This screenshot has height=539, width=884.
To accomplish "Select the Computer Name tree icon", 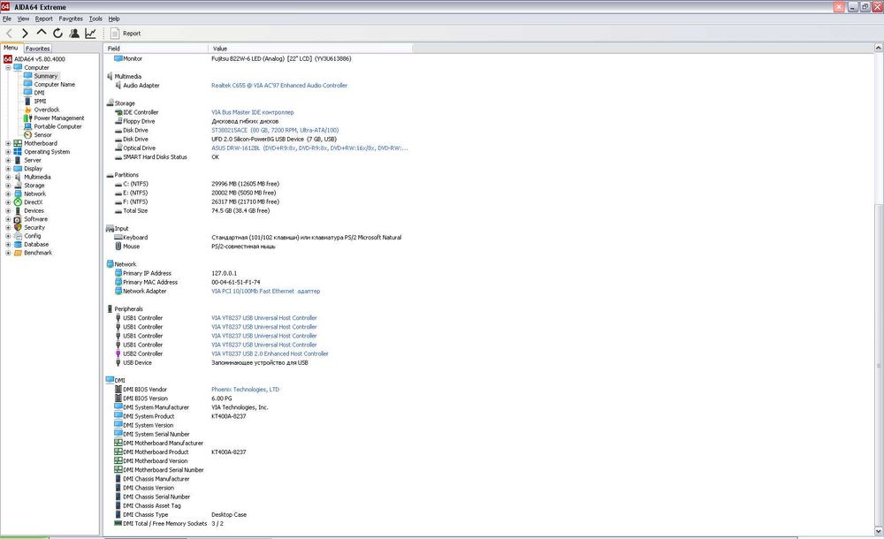I will click(x=27, y=84).
